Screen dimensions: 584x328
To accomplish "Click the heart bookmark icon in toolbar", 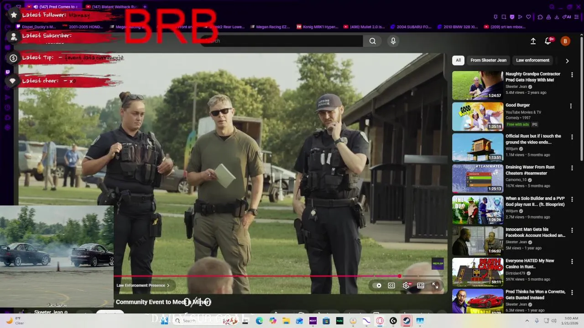I will tap(528, 17).
